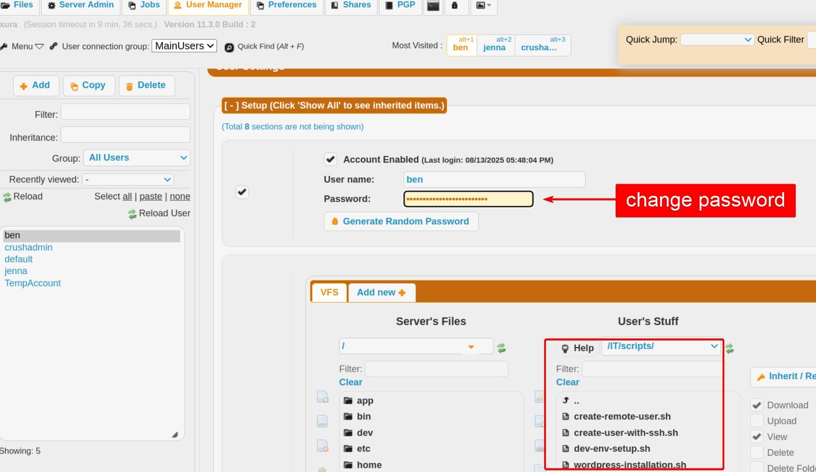The image size is (816, 472).
Task: Open 'crusha...' from Most Visited shortcuts
Action: point(543,45)
